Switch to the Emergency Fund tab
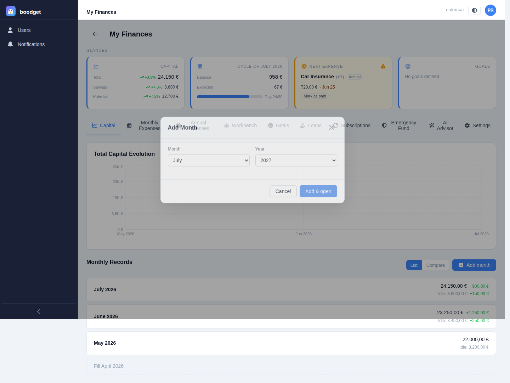510x383 pixels. [399, 125]
